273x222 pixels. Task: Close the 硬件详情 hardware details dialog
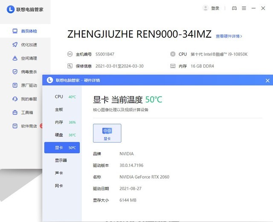pyautogui.click(x=267, y=80)
